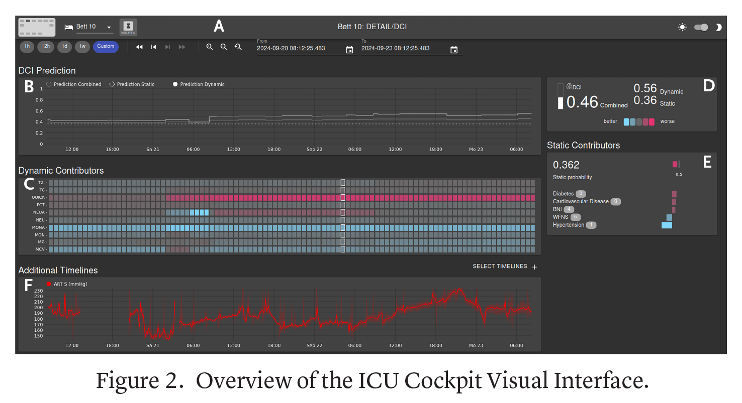
Task: Reset the timeline zoom level
Action: pos(238,47)
